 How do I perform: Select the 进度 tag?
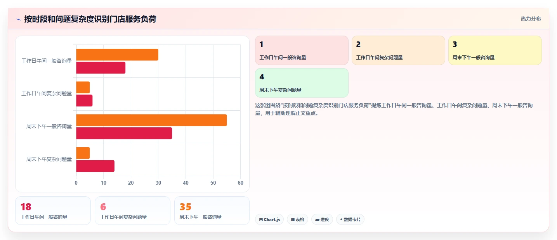tap(322, 219)
